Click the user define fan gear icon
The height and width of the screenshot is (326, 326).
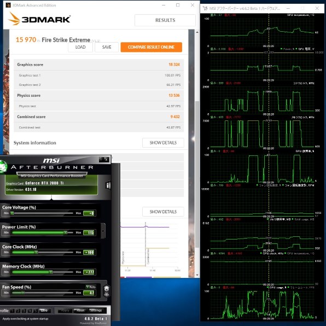(x=107, y=290)
